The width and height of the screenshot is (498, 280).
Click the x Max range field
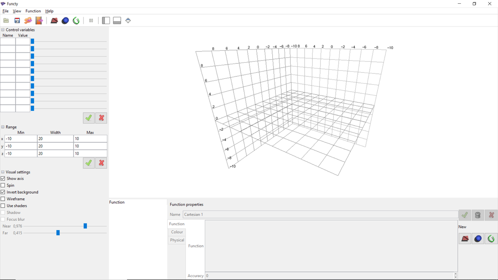[90, 139]
